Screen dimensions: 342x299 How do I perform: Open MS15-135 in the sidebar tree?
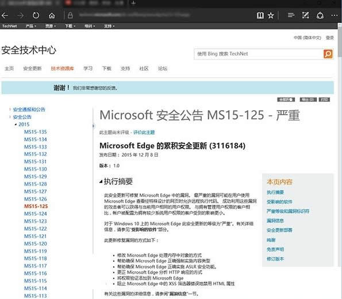pos(36,132)
